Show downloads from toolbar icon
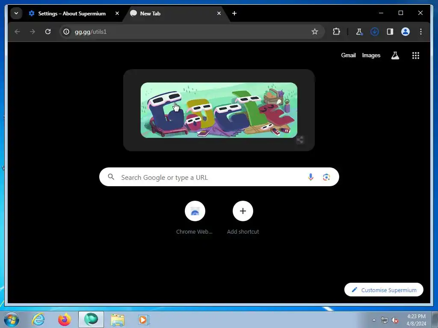438x328 pixels. [375, 32]
